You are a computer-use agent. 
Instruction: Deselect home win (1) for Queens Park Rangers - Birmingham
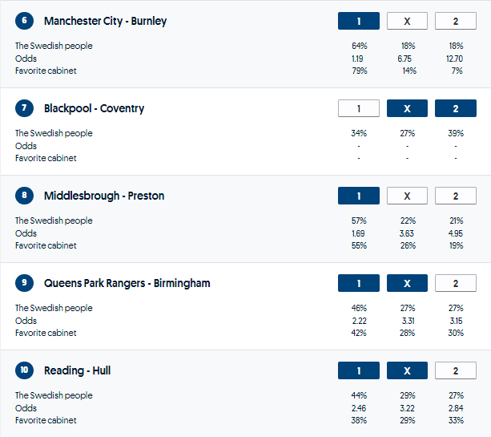pos(359,283)
